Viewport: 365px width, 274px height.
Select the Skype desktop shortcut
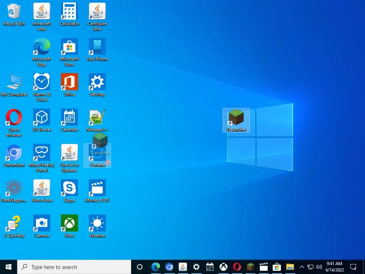point(70,191)
